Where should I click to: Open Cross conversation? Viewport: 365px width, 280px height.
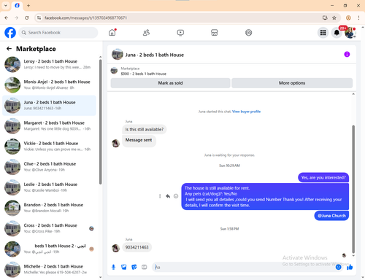pyautogui.click(x=49, y=228)
